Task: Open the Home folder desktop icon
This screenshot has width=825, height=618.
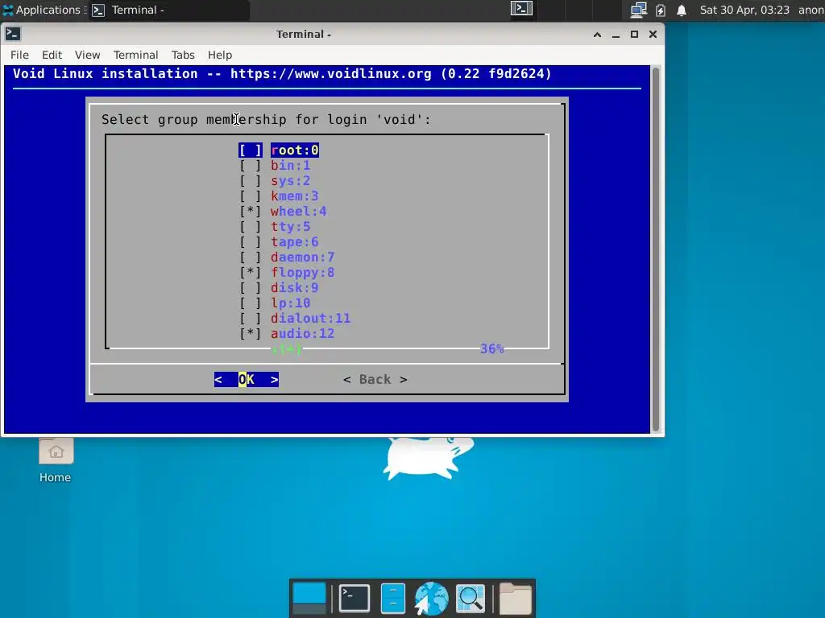Action: click(56, 461)
